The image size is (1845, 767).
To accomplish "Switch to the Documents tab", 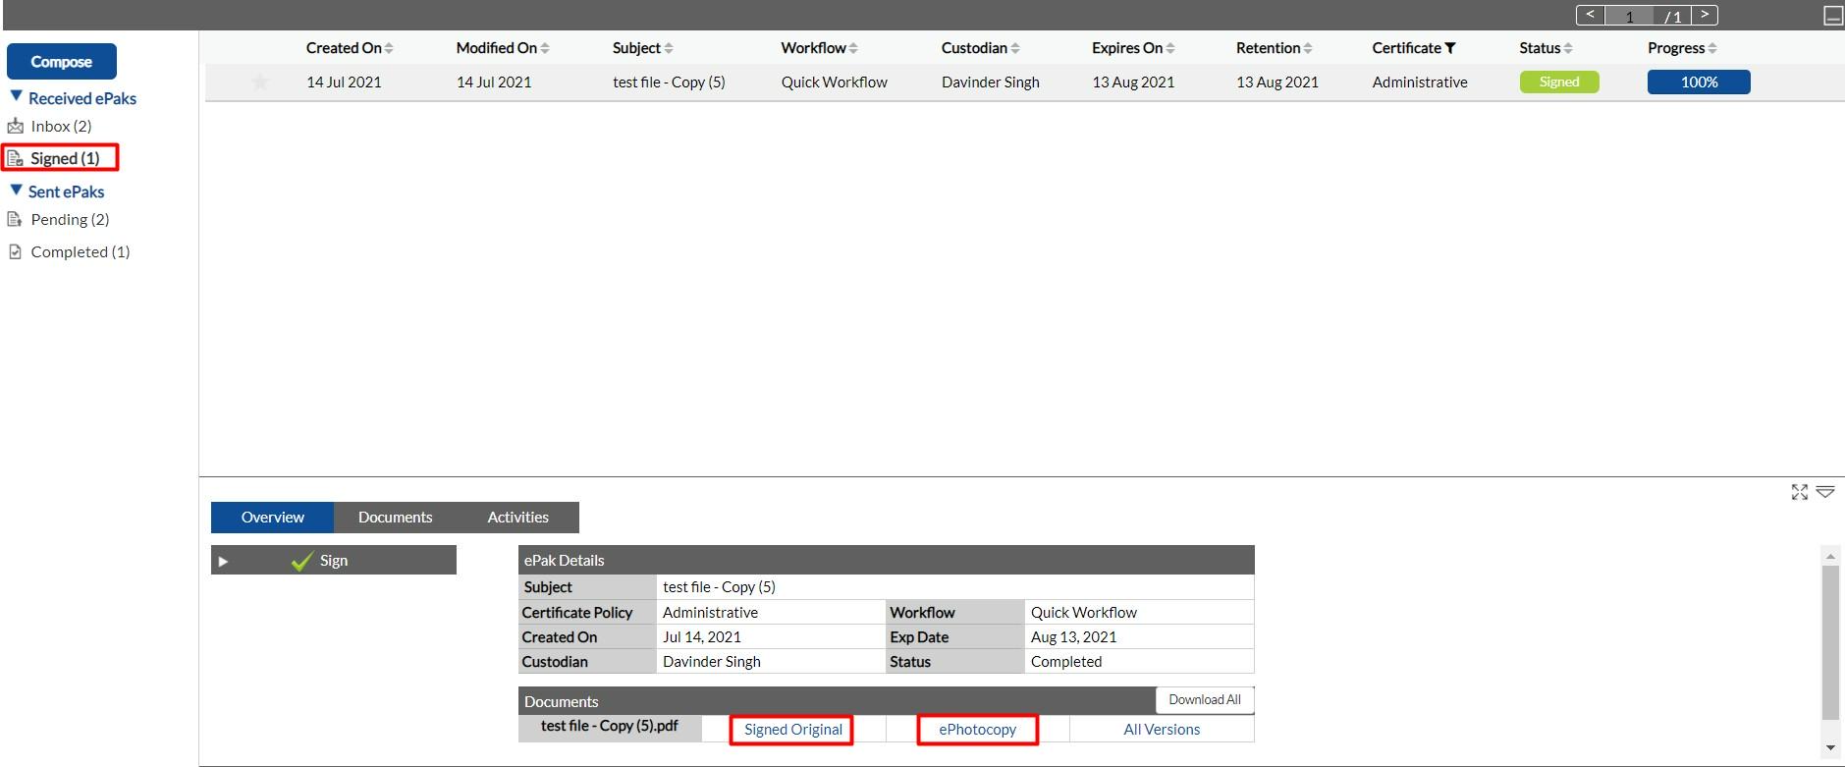I will (x=395, y=518).
